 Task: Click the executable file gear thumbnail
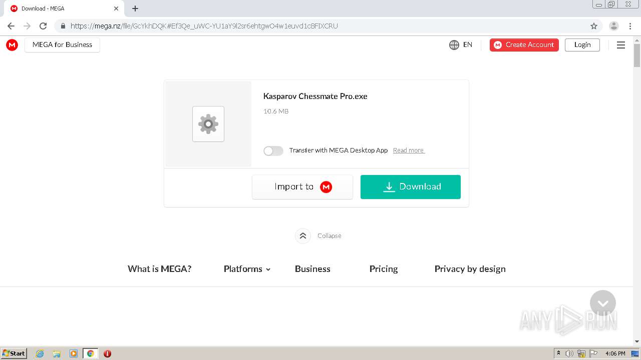click(208, 124)
